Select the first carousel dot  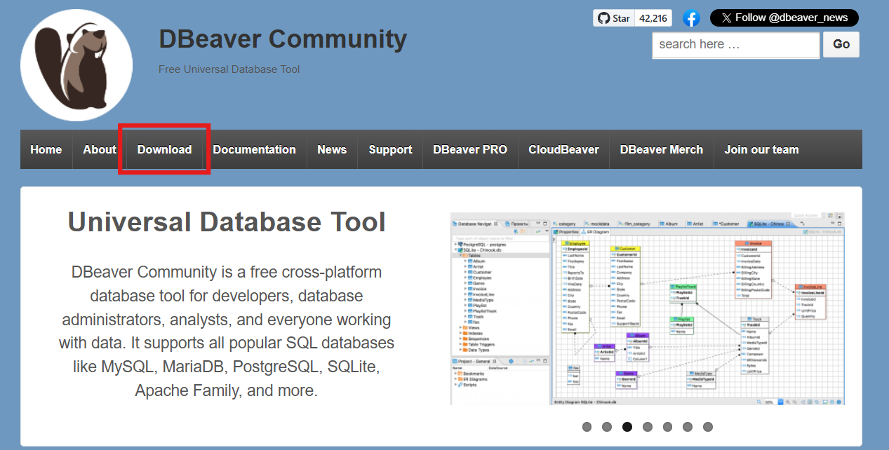tap(587, 427)
